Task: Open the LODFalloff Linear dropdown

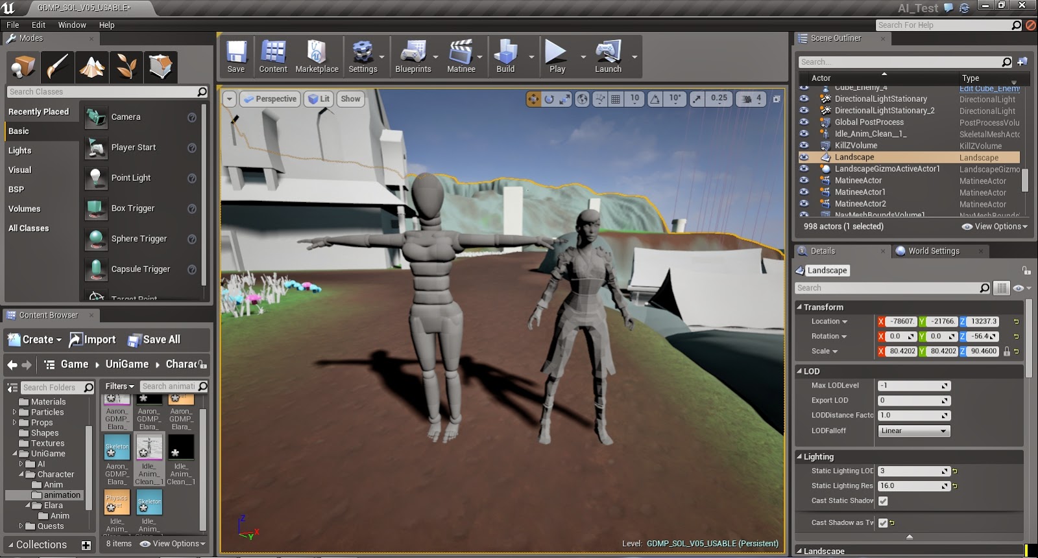Action: point(914,431)
